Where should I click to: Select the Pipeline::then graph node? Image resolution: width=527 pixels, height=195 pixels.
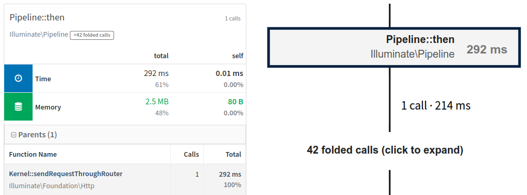394,48
